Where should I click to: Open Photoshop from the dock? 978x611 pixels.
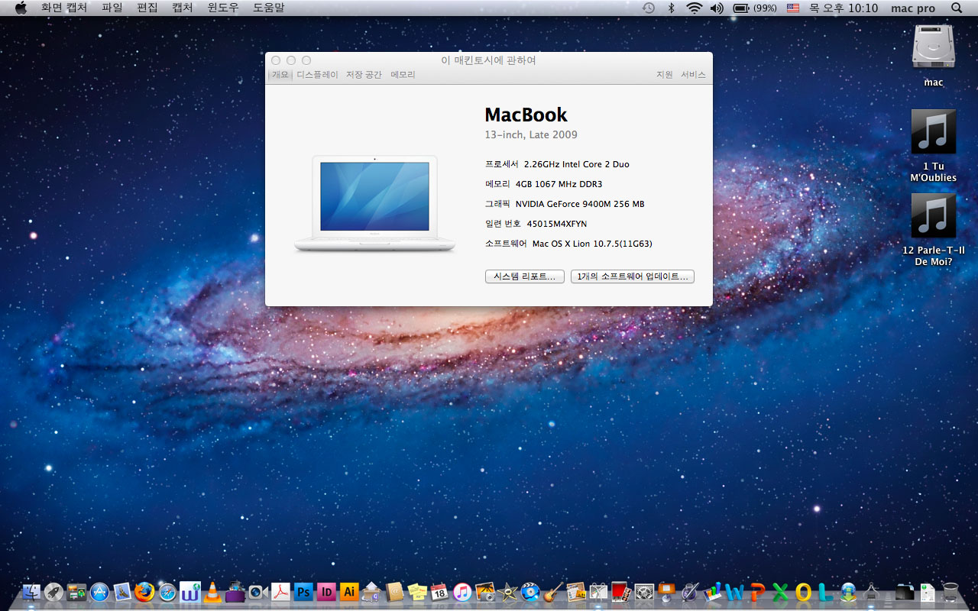tap(303, 592)
